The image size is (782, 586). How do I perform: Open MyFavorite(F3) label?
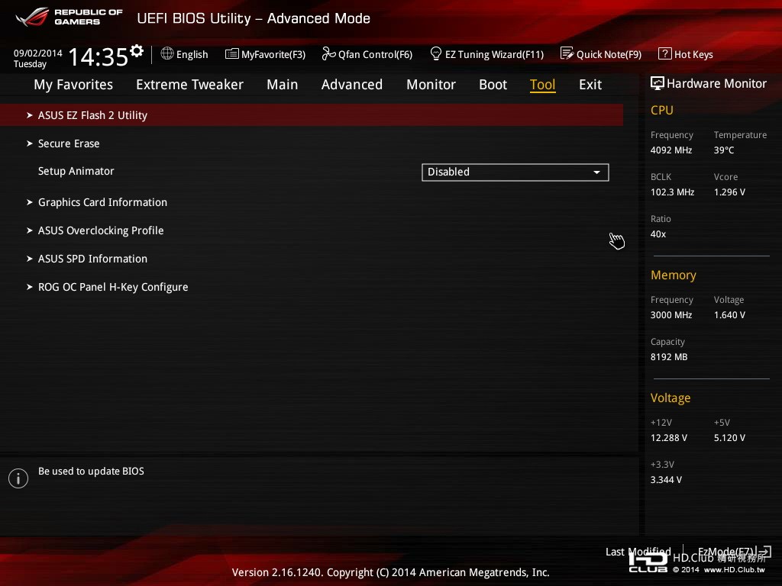pyautogui.click(x=273, y=54)
